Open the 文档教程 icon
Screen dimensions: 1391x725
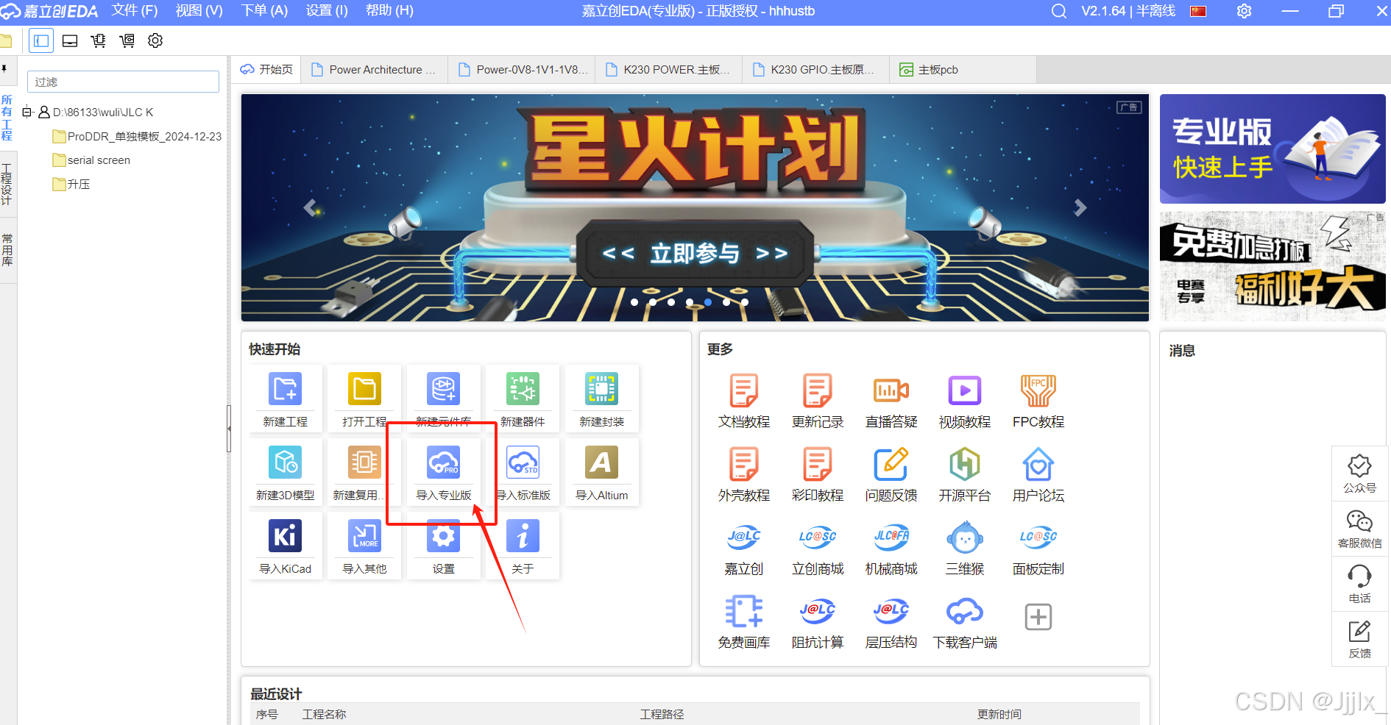pyautogui.click(x=744, y=390)
